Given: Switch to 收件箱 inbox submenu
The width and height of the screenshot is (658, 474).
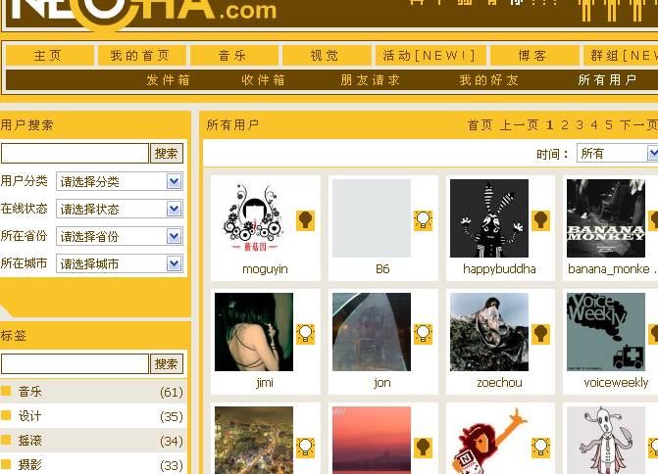Looking at the screenshot, I should click(263, 80).
